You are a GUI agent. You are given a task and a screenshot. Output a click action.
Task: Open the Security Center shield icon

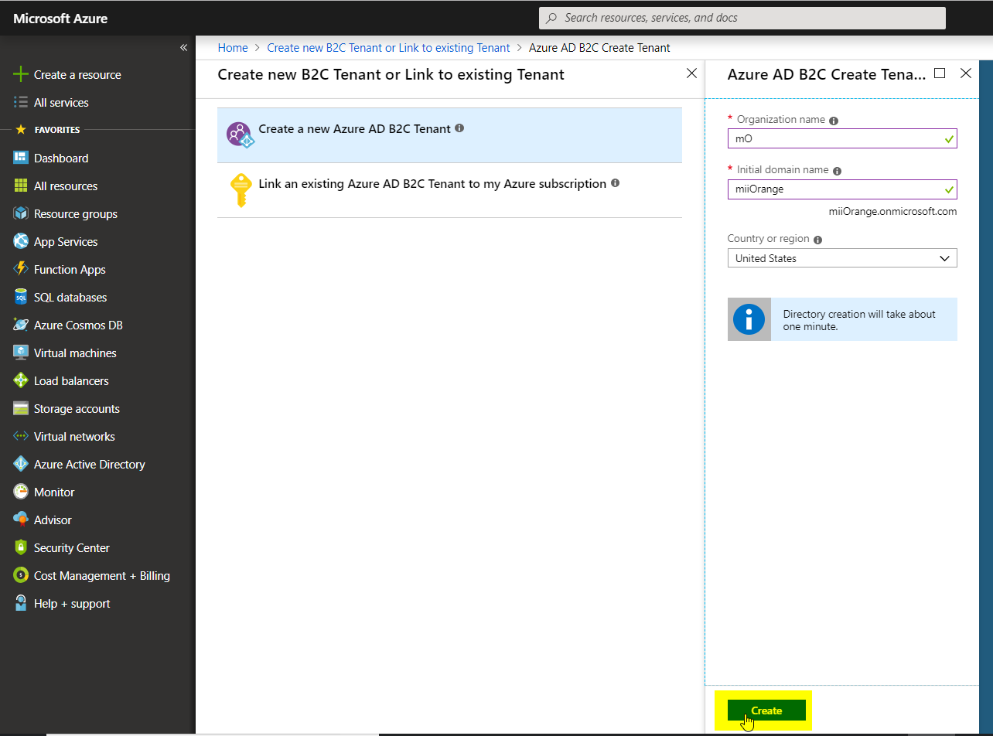click(21, 548)
